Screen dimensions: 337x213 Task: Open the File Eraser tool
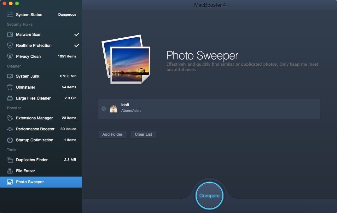[x=41, y=171]
